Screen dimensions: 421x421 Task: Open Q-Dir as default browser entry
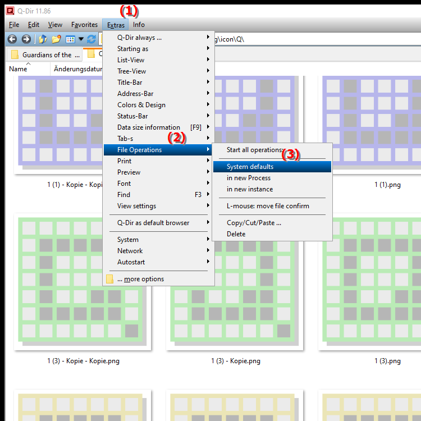(x=158, y=223)
